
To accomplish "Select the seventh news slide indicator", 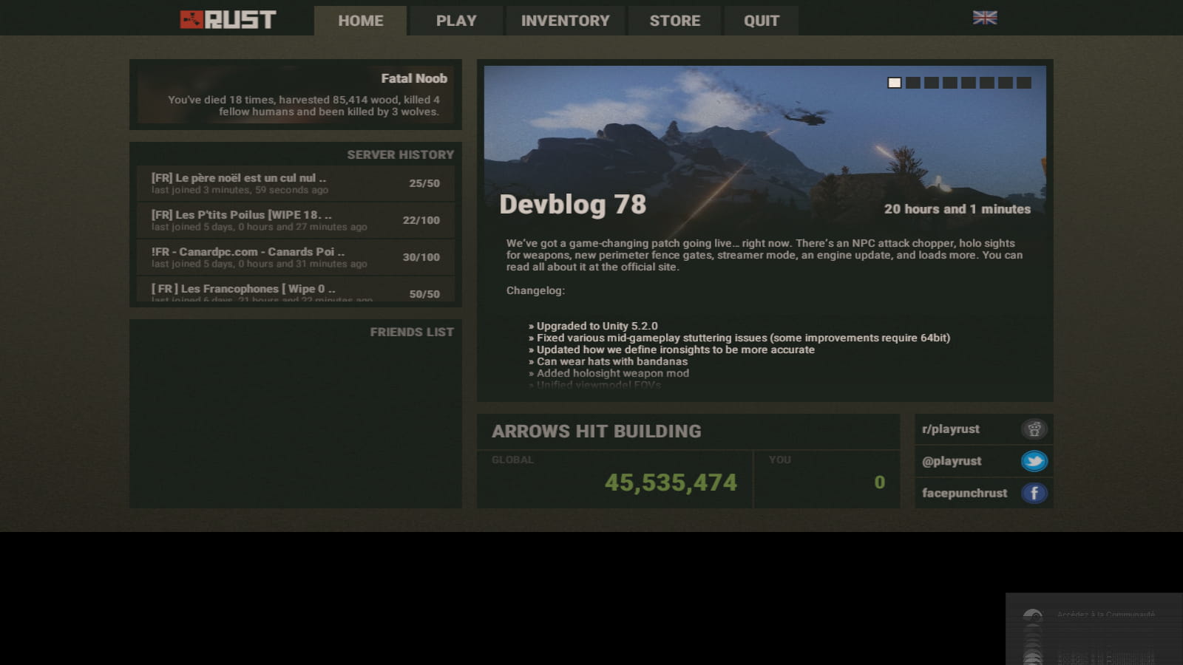I will click(x=1006, y=83).
